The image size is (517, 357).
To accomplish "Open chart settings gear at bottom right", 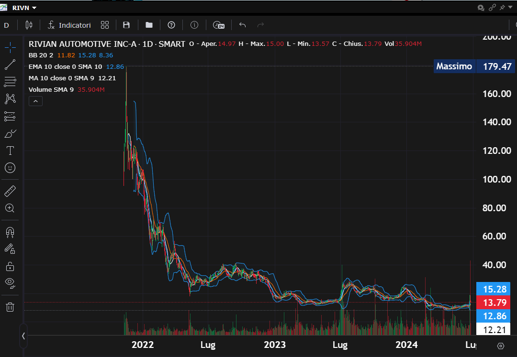I will [x=500, y=346].
